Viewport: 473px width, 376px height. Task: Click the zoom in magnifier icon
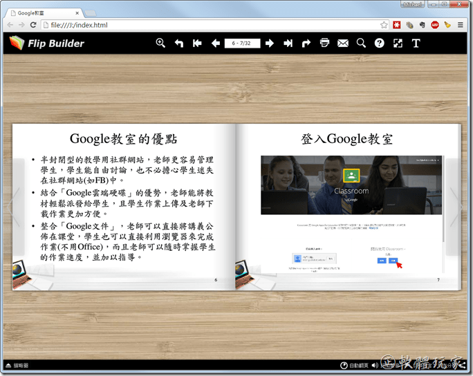click(x=160, y=43)
